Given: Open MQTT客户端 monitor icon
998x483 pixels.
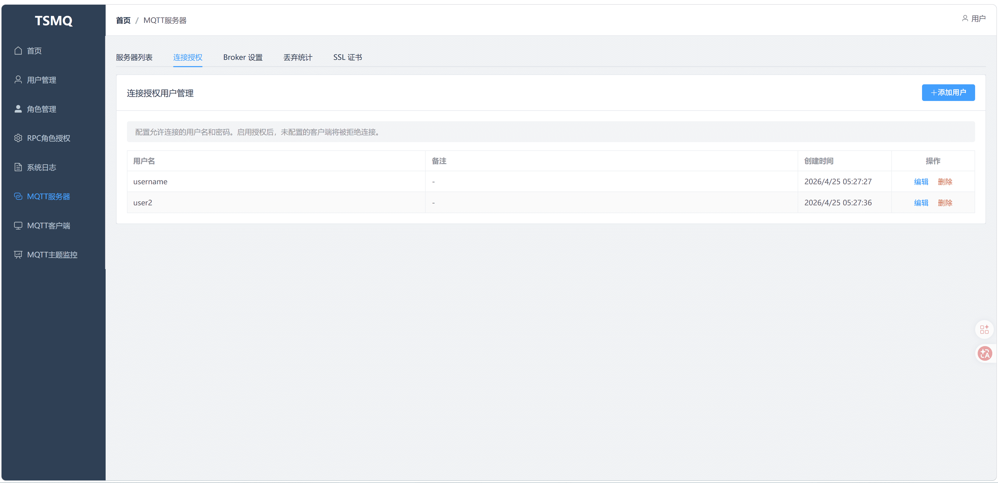Looking at the screenshot, I should [x=18, y=226].
